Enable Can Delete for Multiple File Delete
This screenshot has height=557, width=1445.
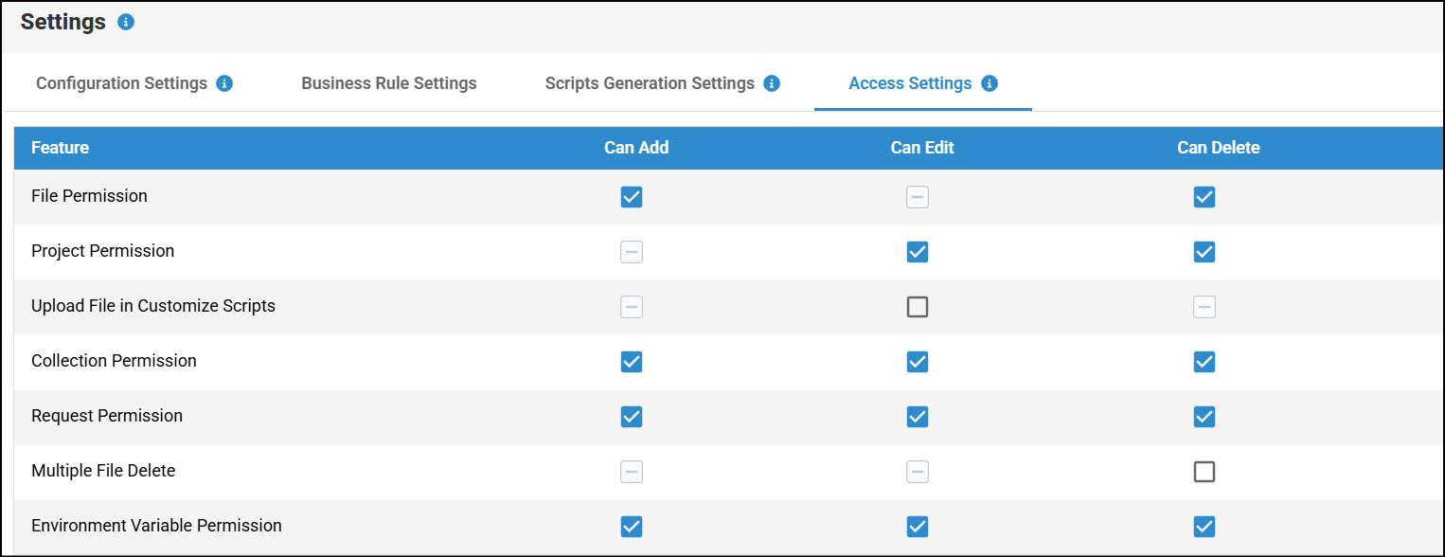(1204, 472)
